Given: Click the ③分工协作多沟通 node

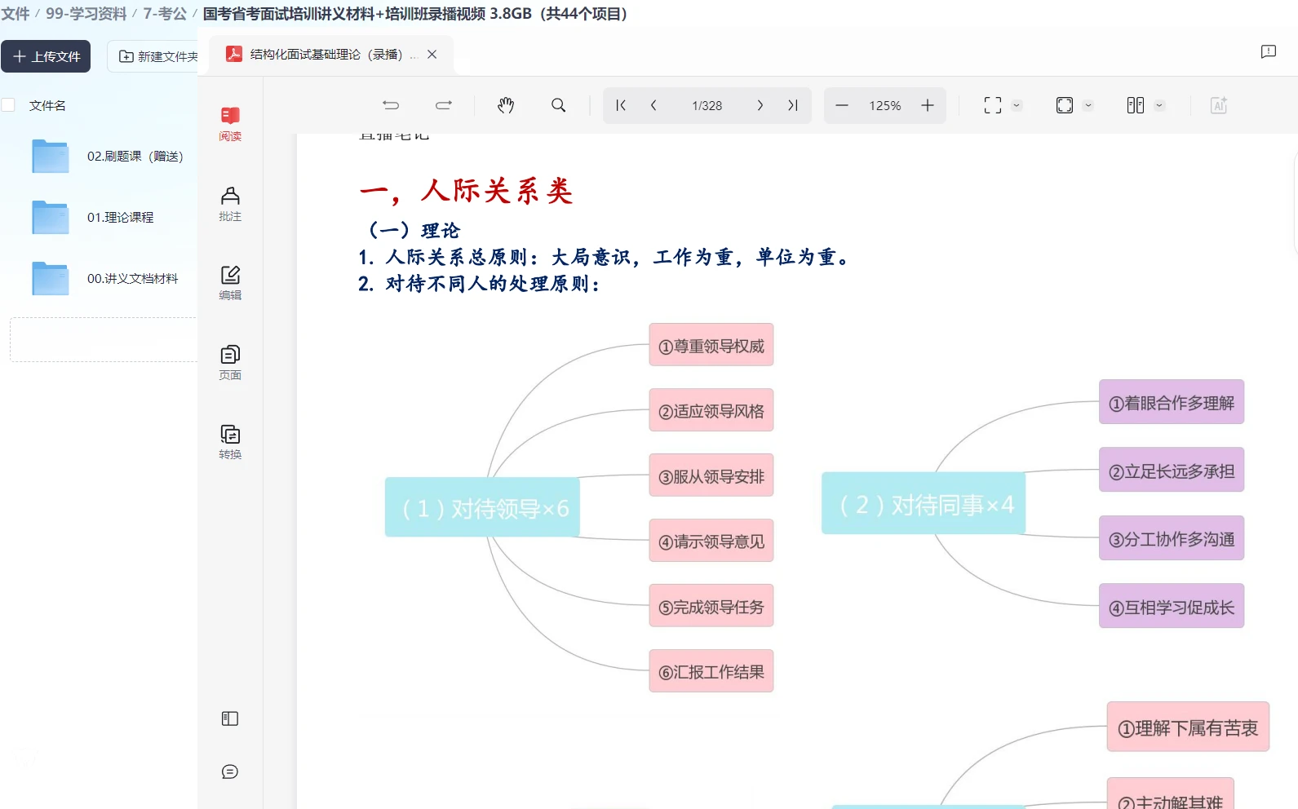Looking at the screenshot, I should pyautogui.click(x=1172, y=538).
